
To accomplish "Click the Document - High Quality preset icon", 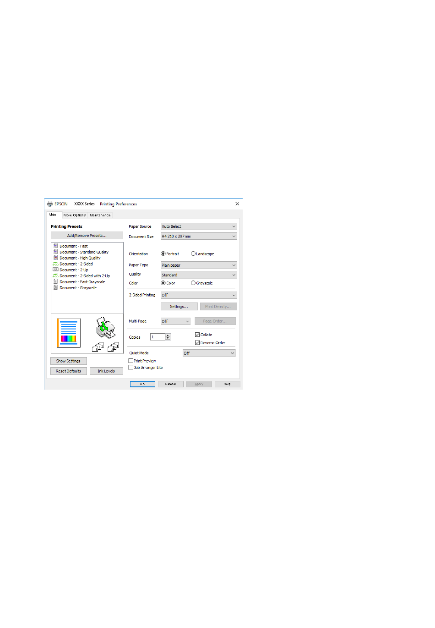I will (55, 258).
